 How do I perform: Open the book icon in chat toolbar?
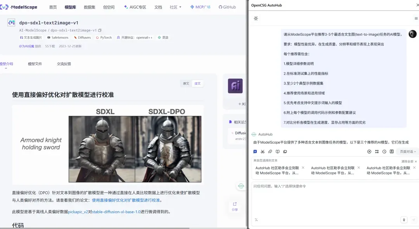pyautogui.click(x=278, y=151)
